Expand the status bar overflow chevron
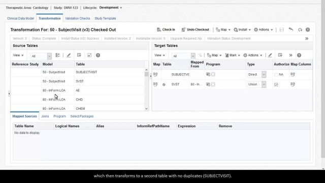Viewport: 325px width, 183px height. pos(307,39)
